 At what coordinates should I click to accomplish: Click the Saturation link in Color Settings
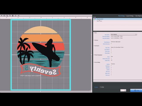[108, 68]
